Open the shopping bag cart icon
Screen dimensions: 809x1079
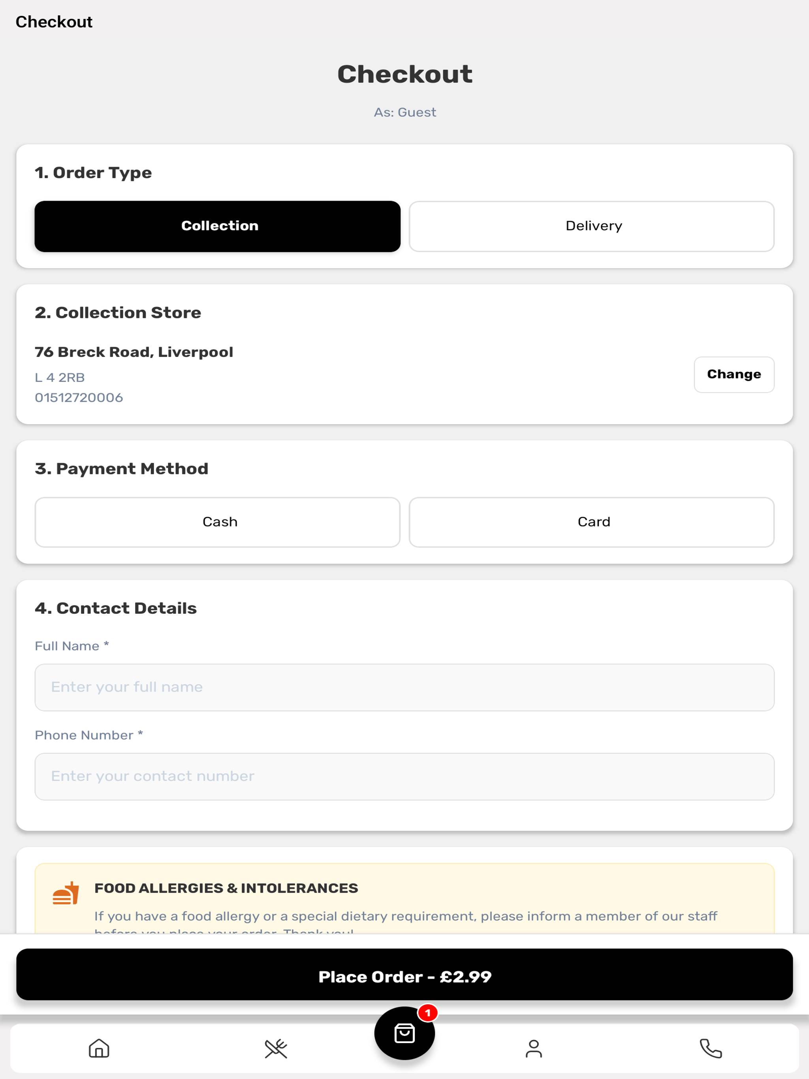(x=404, y=1033)
